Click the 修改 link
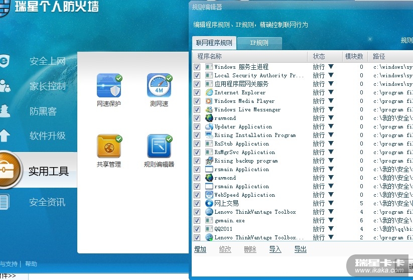The image size is (413, 280). pyautogui.click(x=225, y=249)
